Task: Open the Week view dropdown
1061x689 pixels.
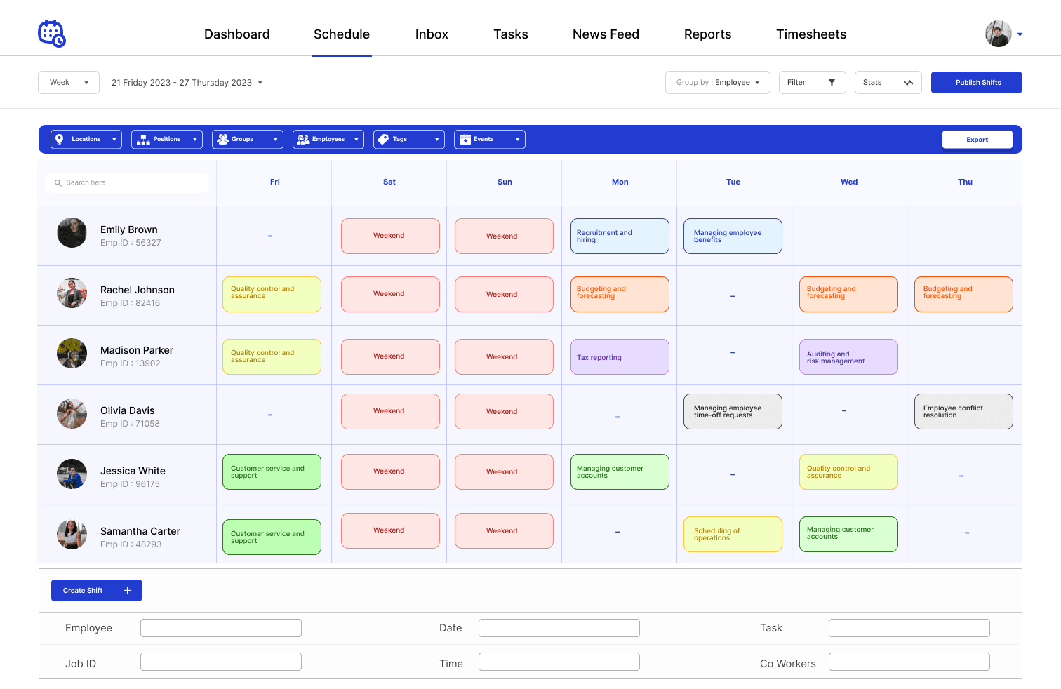Action: (68, 82)
